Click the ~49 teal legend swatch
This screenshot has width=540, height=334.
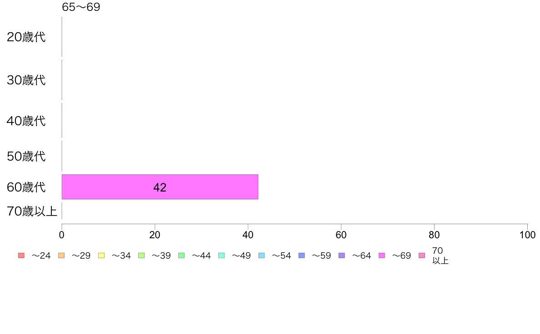[x=221, y=255]
